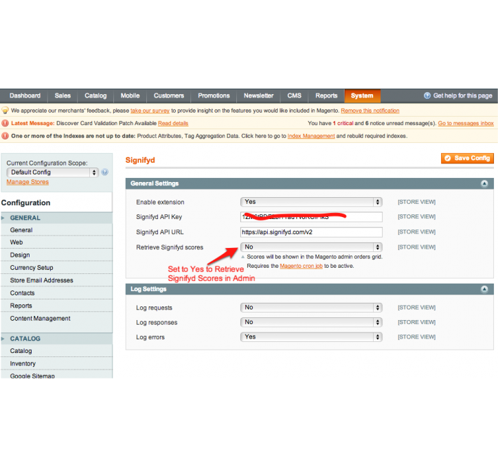Select Design in the configuration sidebar
Viewport: 498px width, 467px height.
coord(56,255)
